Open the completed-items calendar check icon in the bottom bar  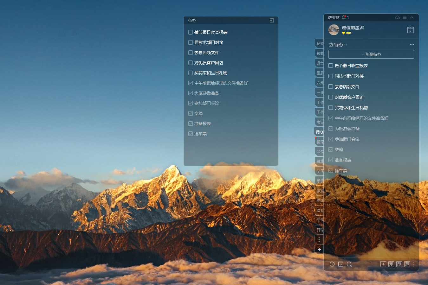pyautogui.click(x=340, y=264)
